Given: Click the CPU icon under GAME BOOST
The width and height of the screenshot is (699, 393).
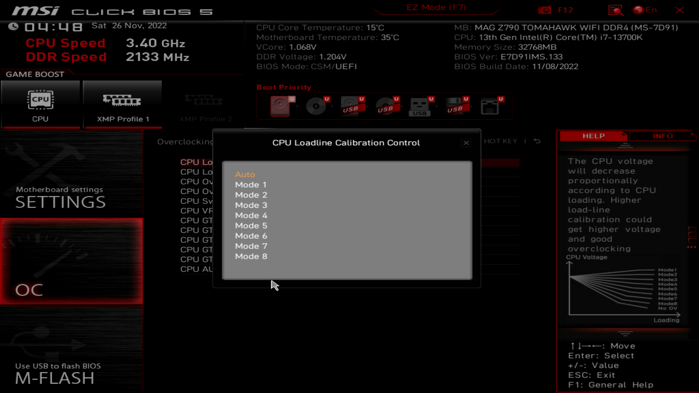Looking at the screenshot, I should pos(40,99).
